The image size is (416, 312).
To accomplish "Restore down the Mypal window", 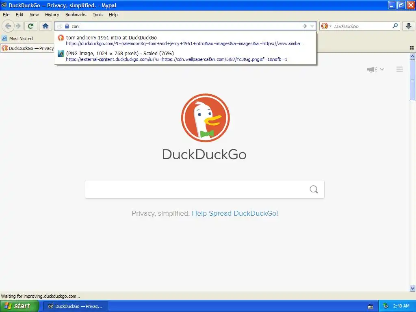I will coord(401,5).
